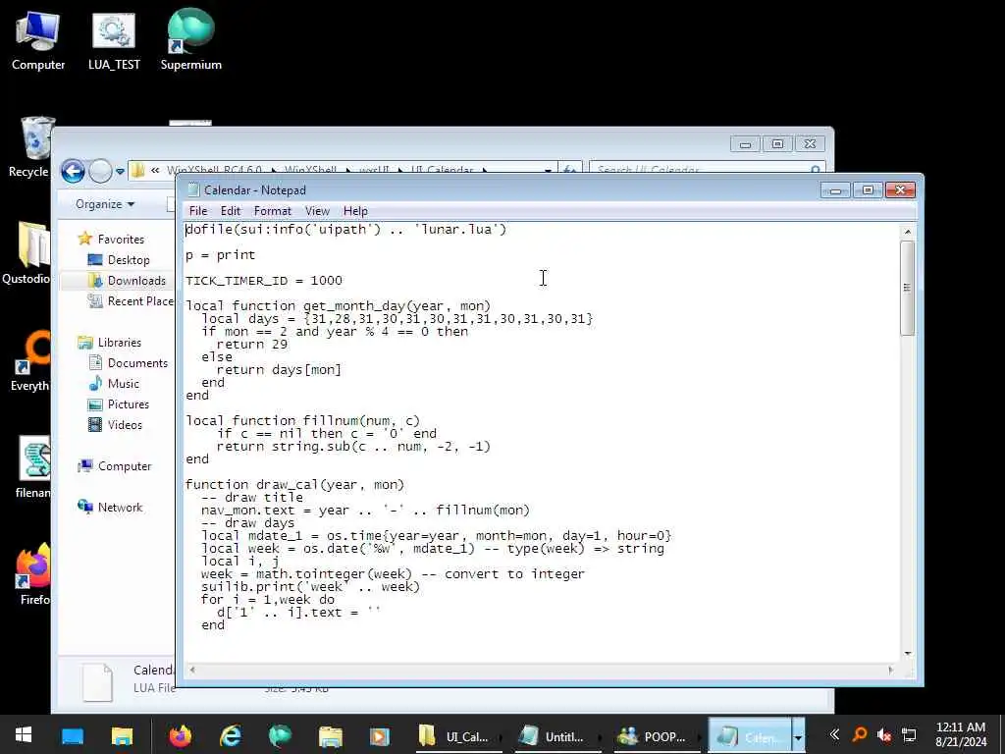Click Forward button in Explorer window
1005x754 pixels.
[x=100, y=171]
